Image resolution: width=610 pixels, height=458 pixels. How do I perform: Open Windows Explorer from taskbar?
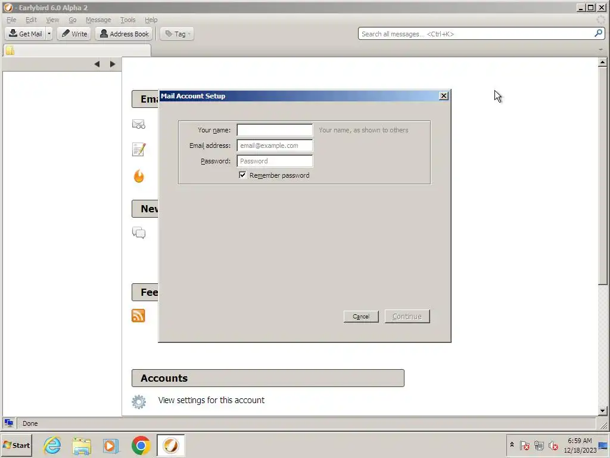pos(82,446)
